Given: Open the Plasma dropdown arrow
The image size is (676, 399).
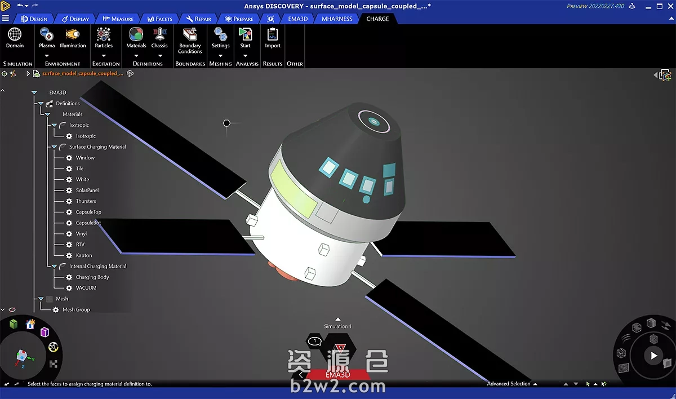Looking at the screenshot, I should 47,55.
